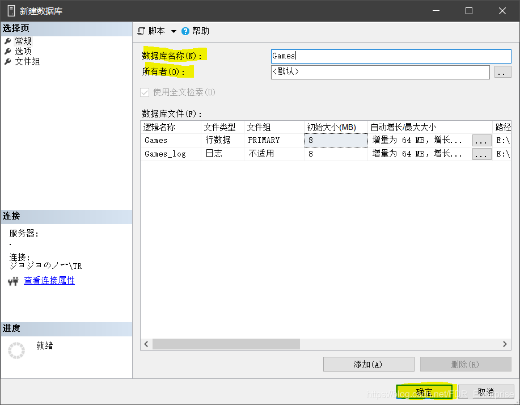Click the 添加(A) button
Image resolution: width=520 pixels, height=405 pixels.
(368, 364)
